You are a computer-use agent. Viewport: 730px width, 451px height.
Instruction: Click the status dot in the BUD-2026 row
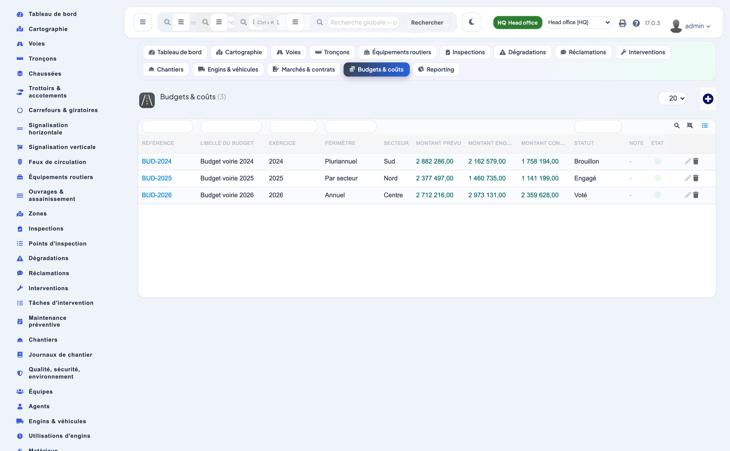657,195
